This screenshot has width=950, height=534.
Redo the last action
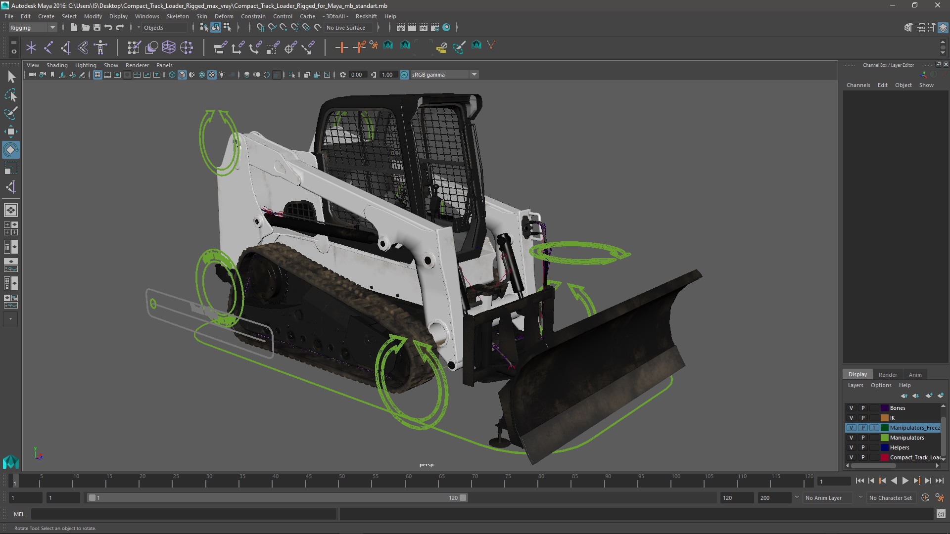120,28
